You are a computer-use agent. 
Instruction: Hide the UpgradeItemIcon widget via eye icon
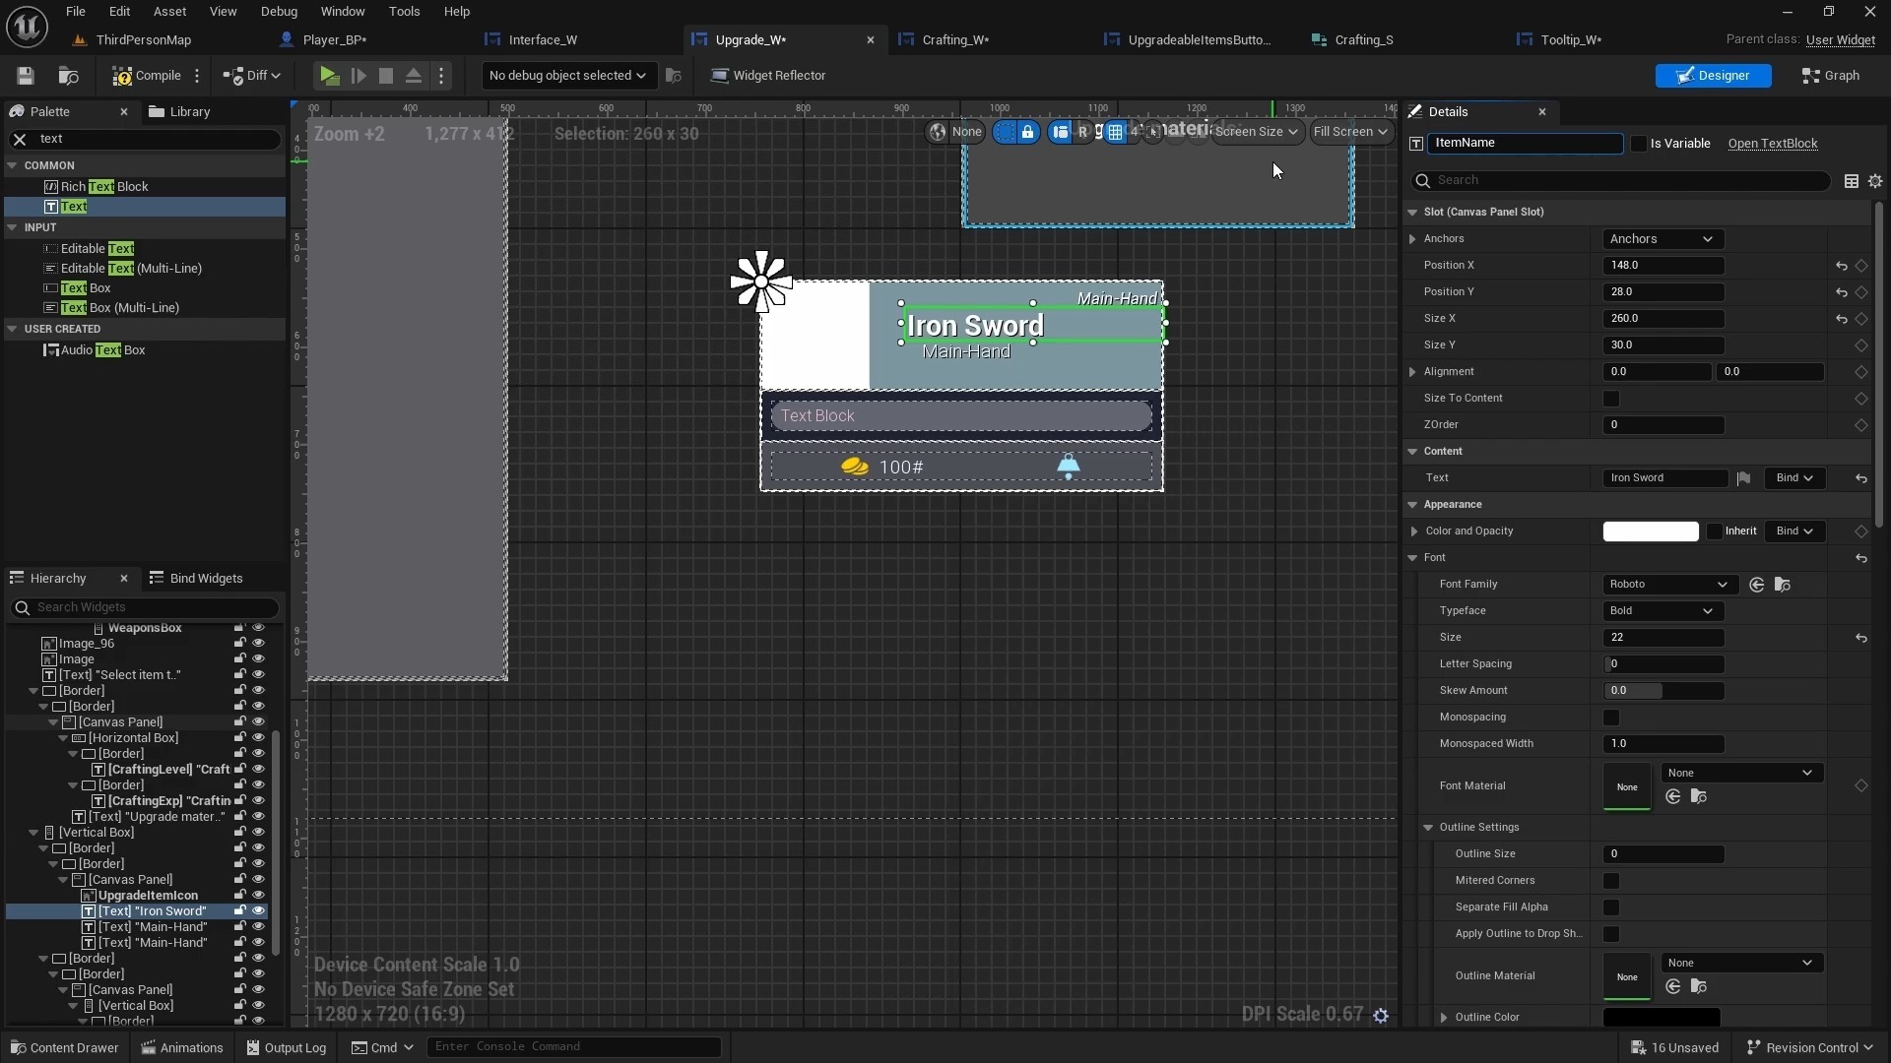click(259, 896)
